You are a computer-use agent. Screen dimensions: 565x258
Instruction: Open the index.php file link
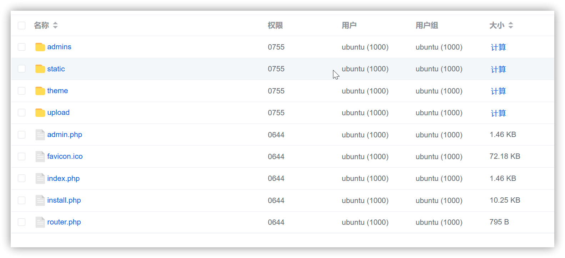64,178
